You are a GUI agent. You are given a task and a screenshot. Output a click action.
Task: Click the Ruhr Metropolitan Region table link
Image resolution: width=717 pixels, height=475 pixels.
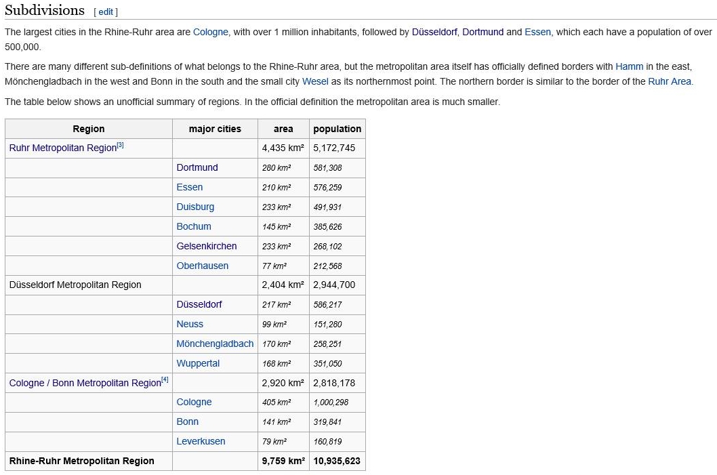(x=62, y=148)
